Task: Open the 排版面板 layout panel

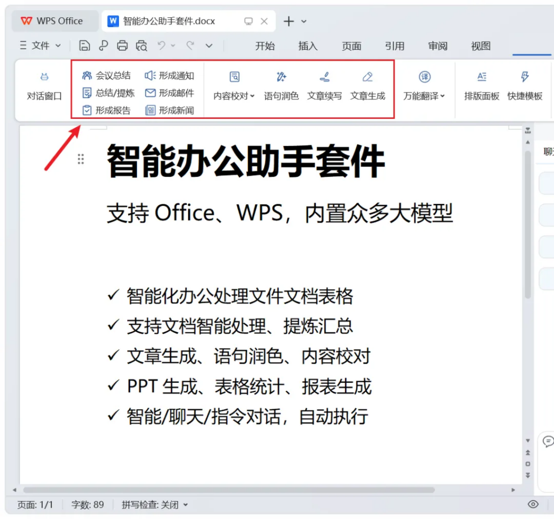Action: click(x=482, y=86)
